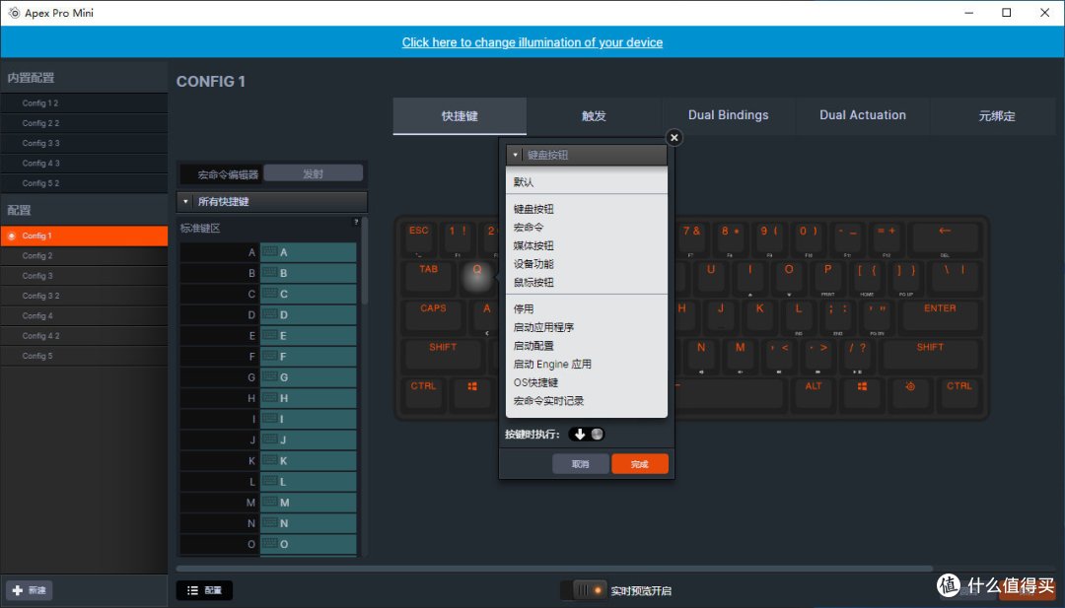Open the 配置 button at bottom
Viewport: 1065px width, 608px height.
[x=204, y=590]
